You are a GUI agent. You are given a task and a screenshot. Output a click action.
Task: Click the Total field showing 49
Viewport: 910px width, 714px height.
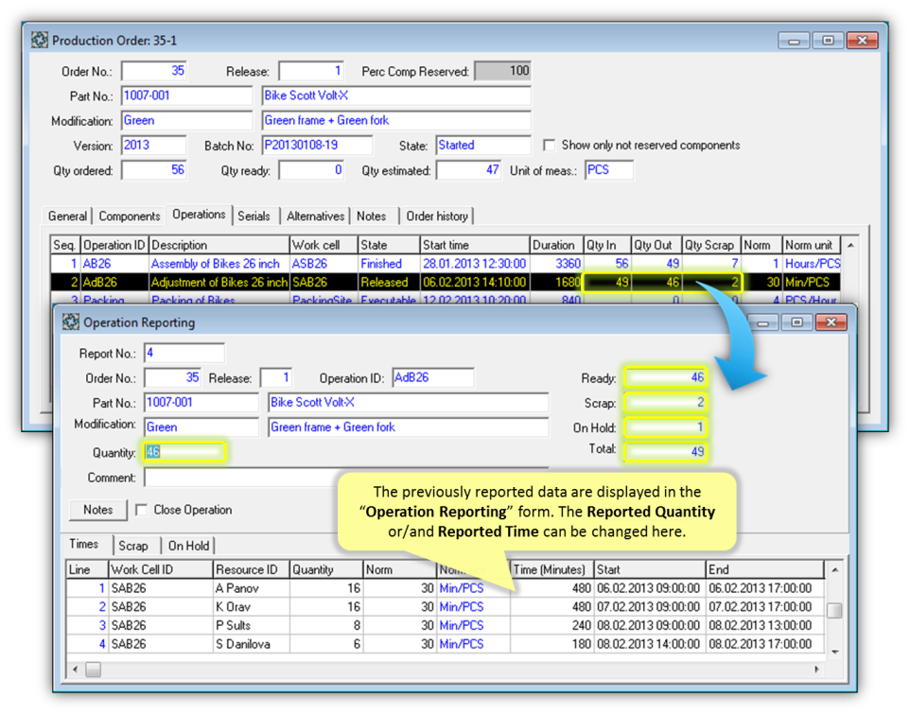coord(666,451)
